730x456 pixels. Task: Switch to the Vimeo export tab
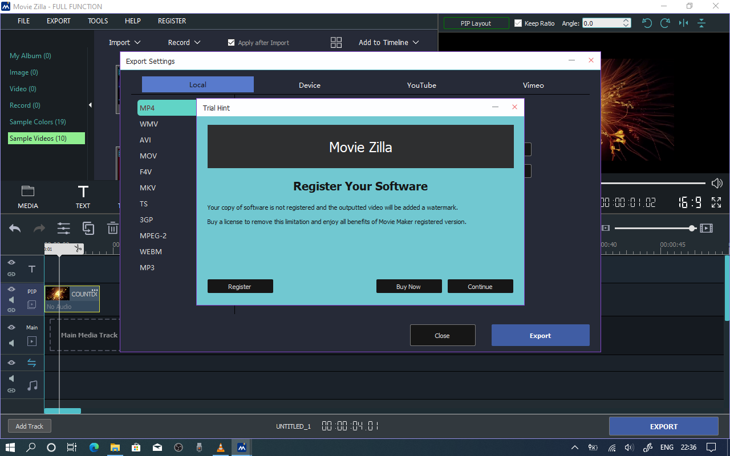(x=533, y=85)
